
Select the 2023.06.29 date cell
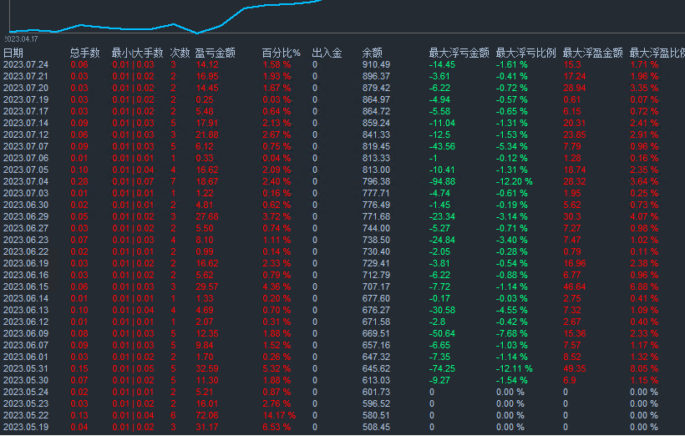[26, 216]
